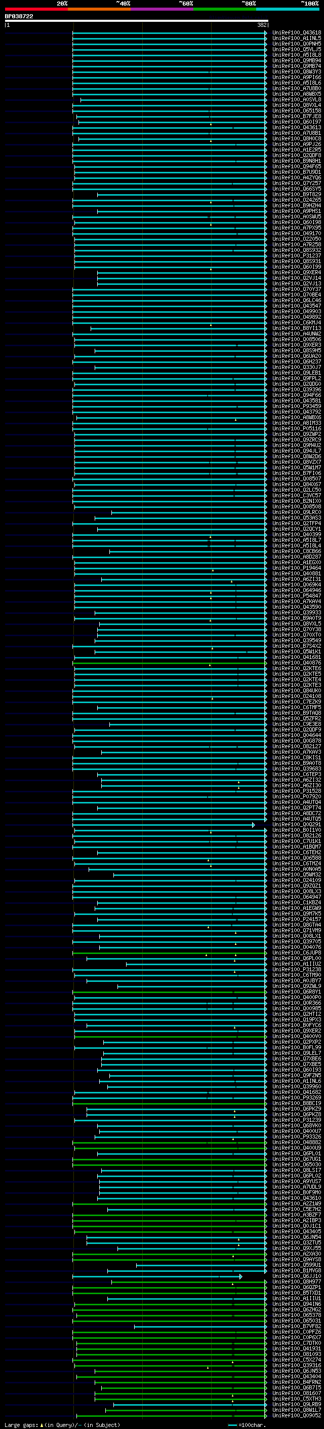The width and height of the screenshot is (324, 1429).
Task: Select the UniRef100_C8KIS1 label
Action: tap(297, 758)
